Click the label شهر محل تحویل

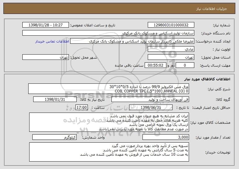83,57
